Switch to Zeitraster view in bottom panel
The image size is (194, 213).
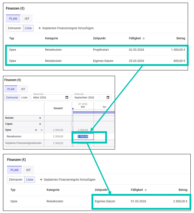pyautogui.click(x=16, y=180)
